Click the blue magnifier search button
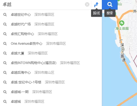This screenshot has height=106, width=137. coord(110,5)
